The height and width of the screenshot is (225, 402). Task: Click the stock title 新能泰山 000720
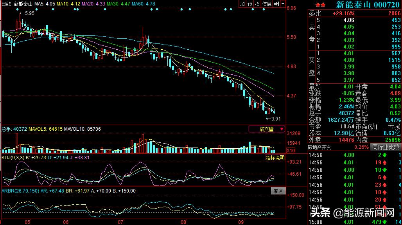(x=368, y=4)
